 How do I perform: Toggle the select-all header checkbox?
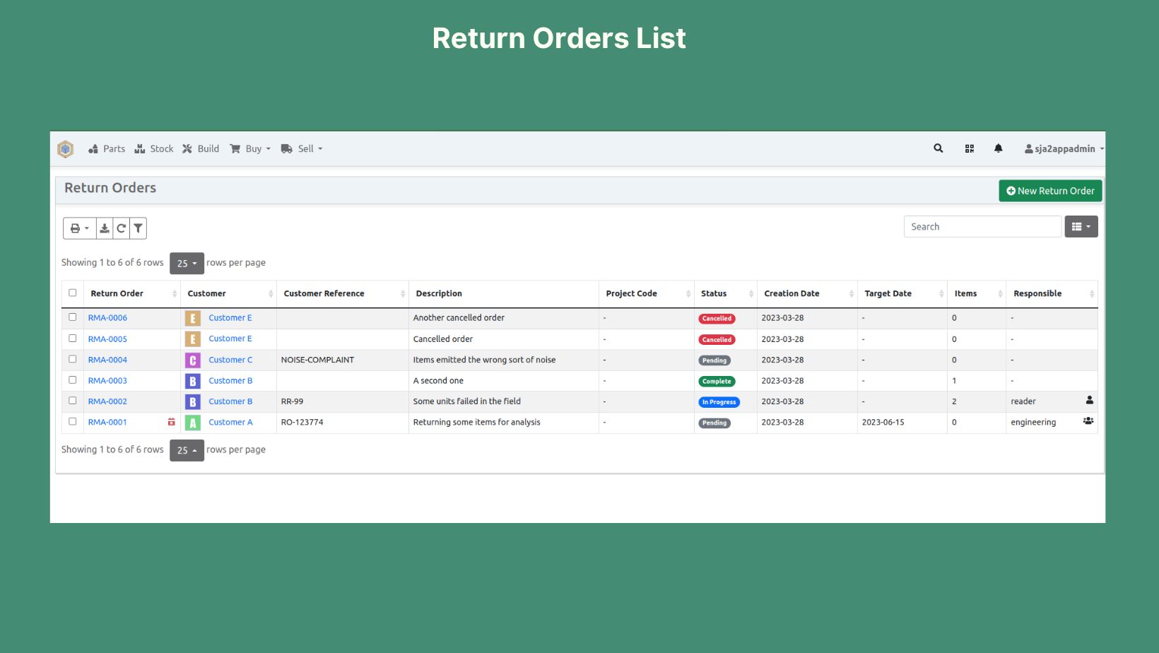tap(72, 293)
